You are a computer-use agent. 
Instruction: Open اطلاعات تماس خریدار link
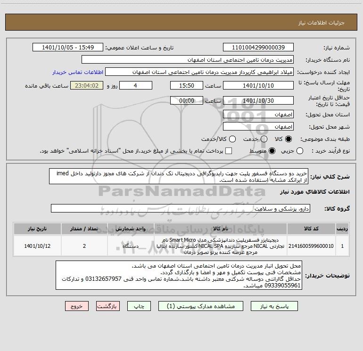(x=78, y=72)
